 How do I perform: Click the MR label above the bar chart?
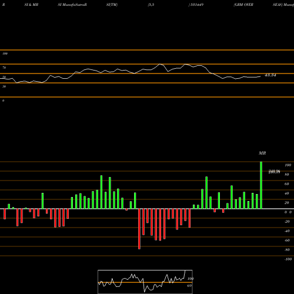[262, 153]
